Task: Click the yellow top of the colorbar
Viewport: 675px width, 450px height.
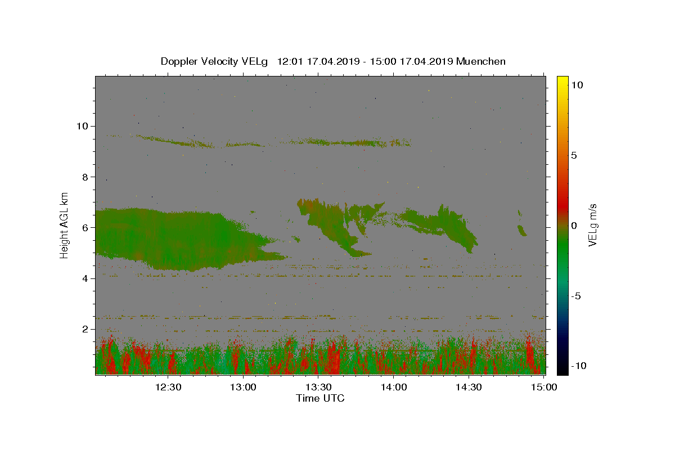Action: 562,79
